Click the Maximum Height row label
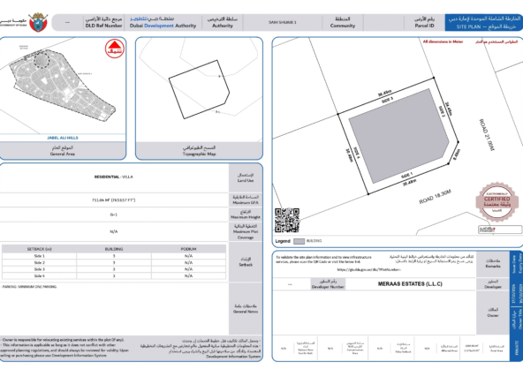Viewport: 523px width, 392px height. click(x=246, y=215)
